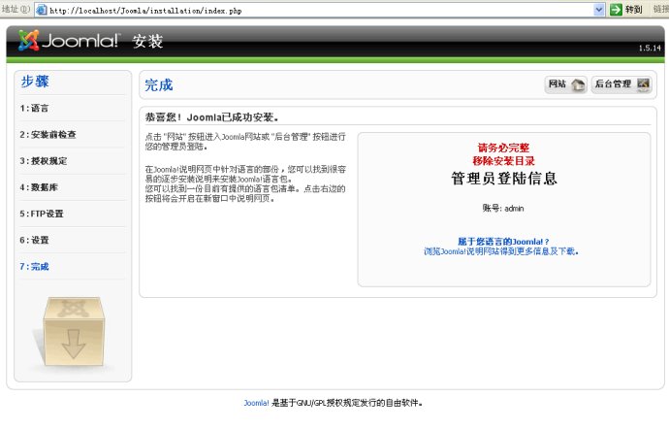Click the 恭喜您! Joomla已成功安装 message

pyautogui.click(x=211, y=117)
